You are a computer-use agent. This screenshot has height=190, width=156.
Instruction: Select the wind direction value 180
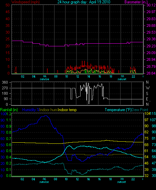(5, 93)
